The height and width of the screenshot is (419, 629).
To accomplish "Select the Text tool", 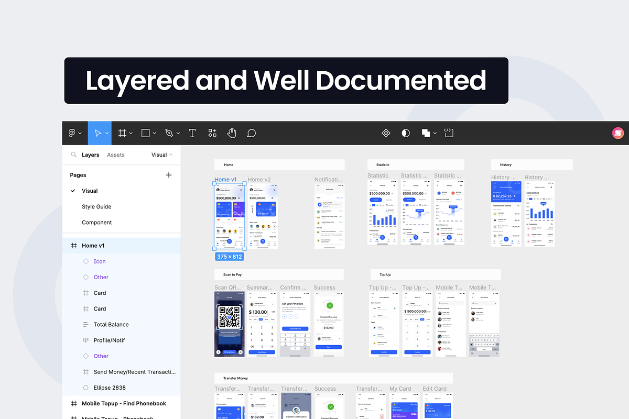I will click(x=192, y=133).
